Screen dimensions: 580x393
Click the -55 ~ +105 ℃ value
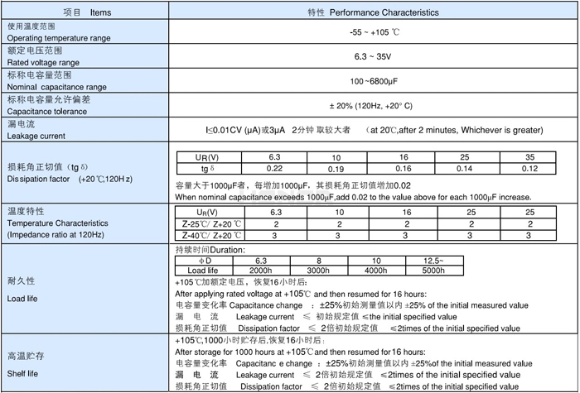click(x=373, y=32)
